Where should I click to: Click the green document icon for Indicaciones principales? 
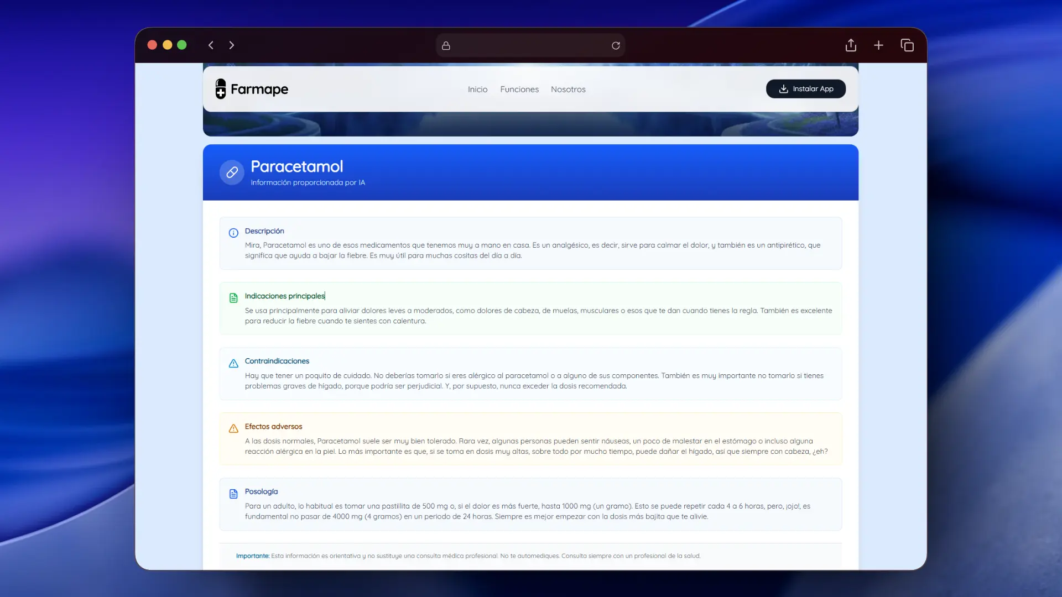click(x=233, y=298)
